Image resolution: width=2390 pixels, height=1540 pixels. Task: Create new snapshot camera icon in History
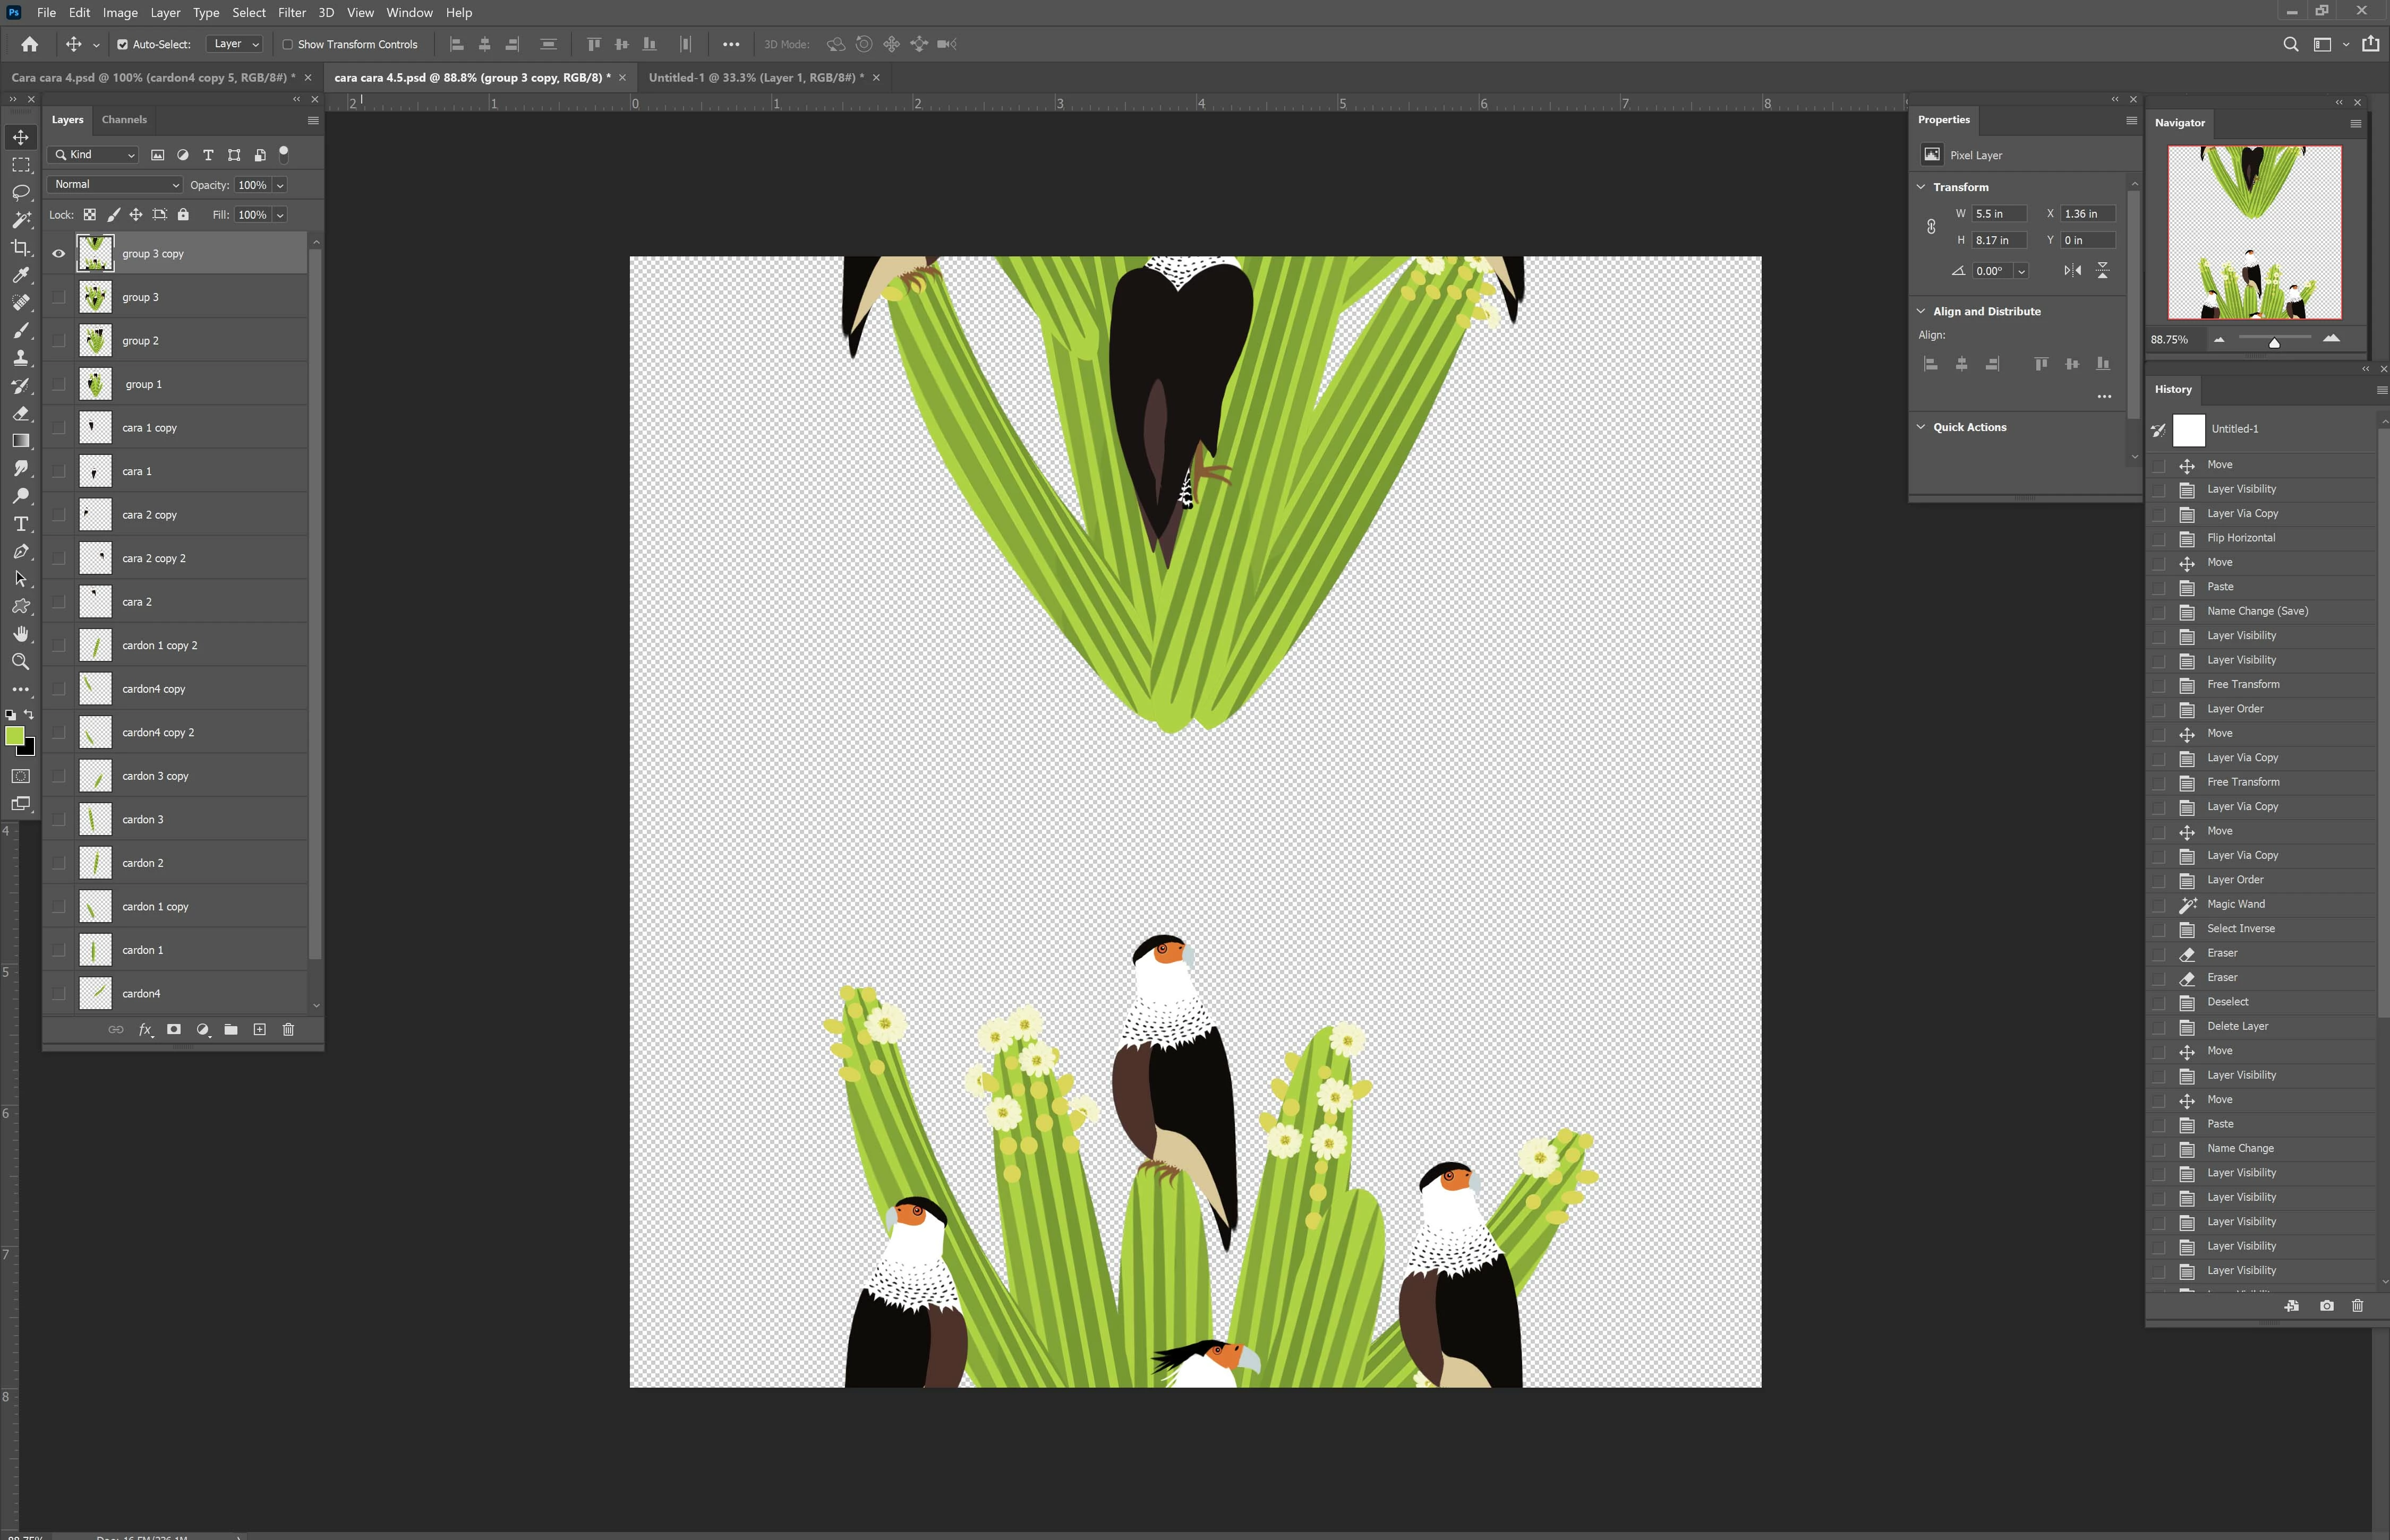pos(2327,1306)
